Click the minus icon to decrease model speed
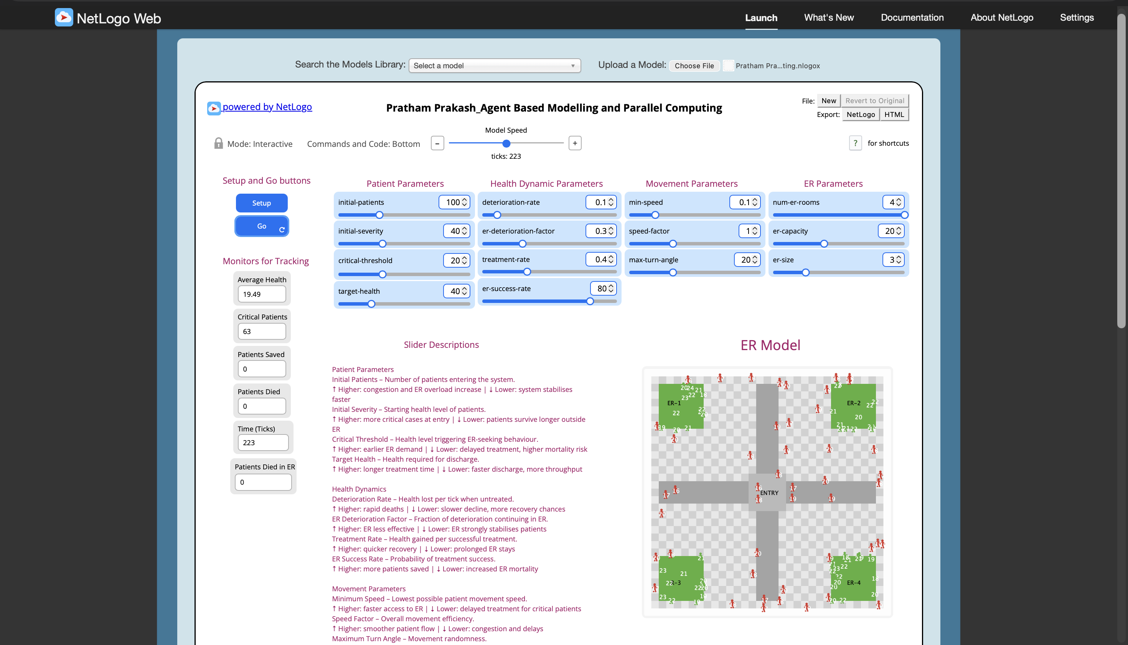1128x645 pixels. (437, 143)
